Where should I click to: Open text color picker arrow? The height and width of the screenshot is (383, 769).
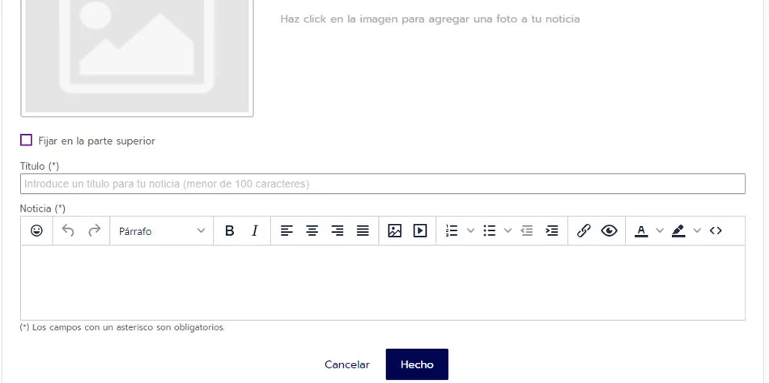[659, 231]
